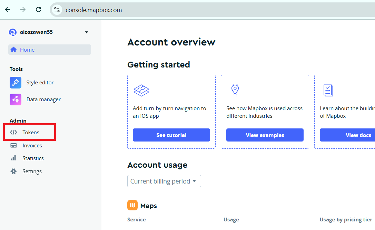Click the Home navigation item
Image resolution: width=375 pixels, height=230 pixels.
[x=27, y=50]
